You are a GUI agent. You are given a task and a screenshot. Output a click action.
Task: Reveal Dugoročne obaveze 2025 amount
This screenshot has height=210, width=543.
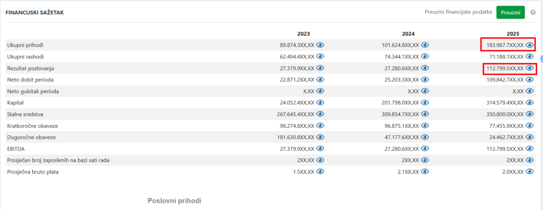coord(530,137)
